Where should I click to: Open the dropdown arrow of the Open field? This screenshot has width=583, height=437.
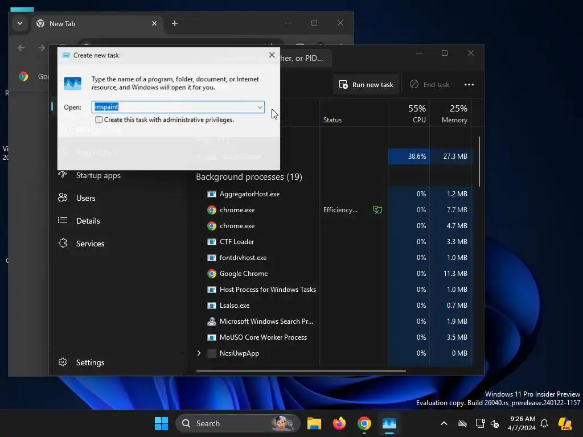click(260, 107)
